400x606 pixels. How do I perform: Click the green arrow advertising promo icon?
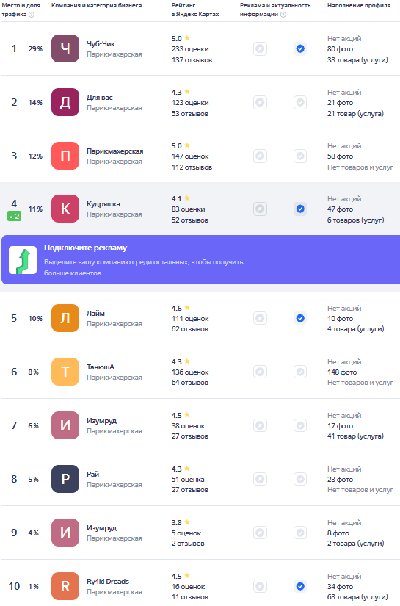[23, 260]
